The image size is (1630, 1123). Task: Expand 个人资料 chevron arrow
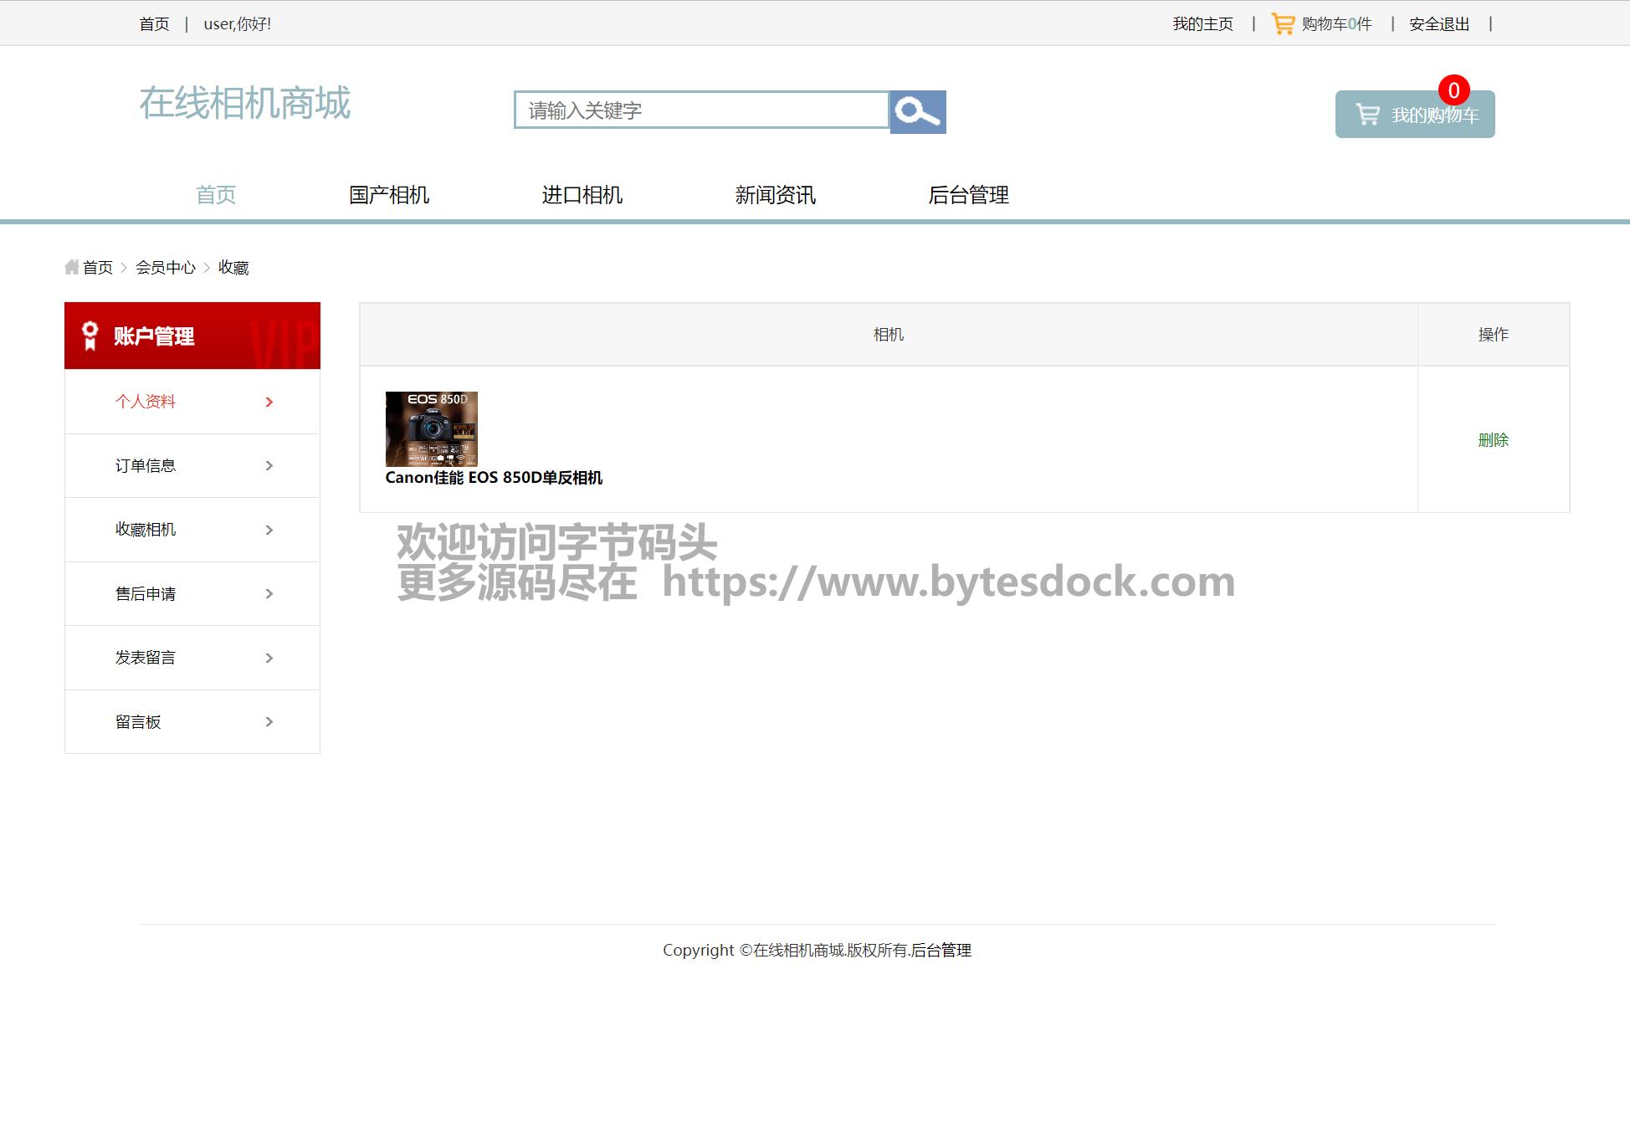tap(269, 402)
